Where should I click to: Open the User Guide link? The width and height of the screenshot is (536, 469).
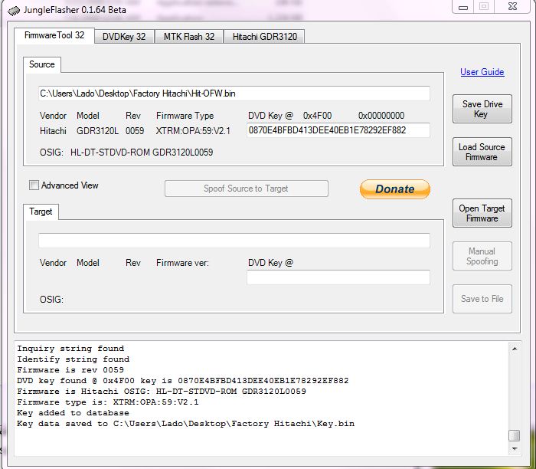(x=482, y=72)
